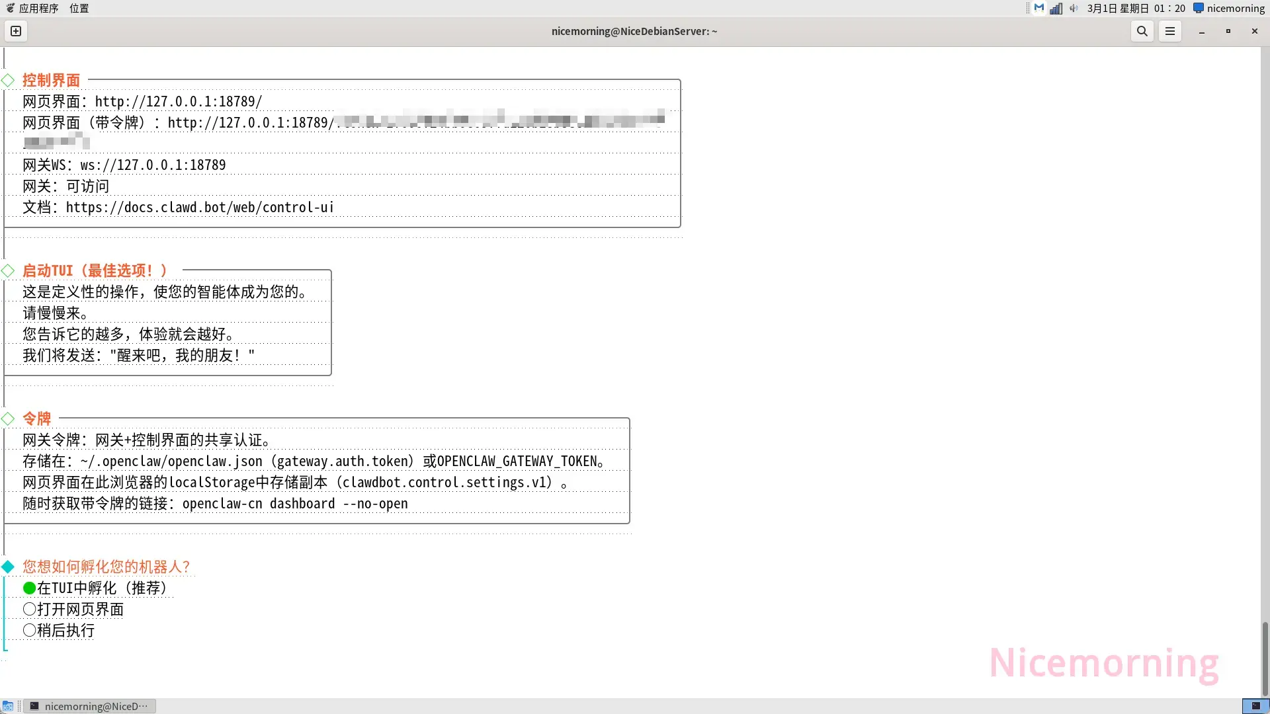This screenshot has height=714, width=1270.
Task: Click the volume speaker tray icon
Action: [1073, 9]
